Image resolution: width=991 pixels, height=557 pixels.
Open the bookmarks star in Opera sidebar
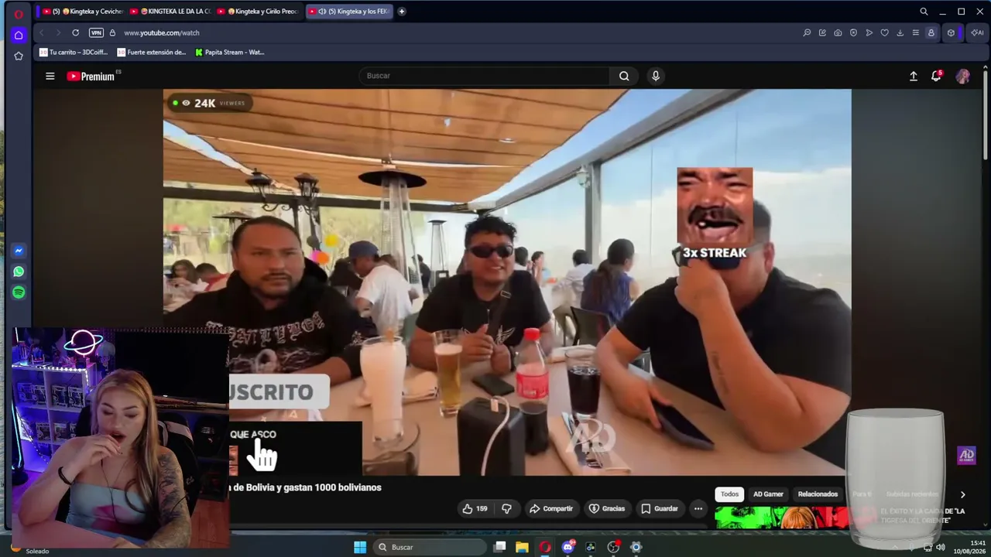19,56
